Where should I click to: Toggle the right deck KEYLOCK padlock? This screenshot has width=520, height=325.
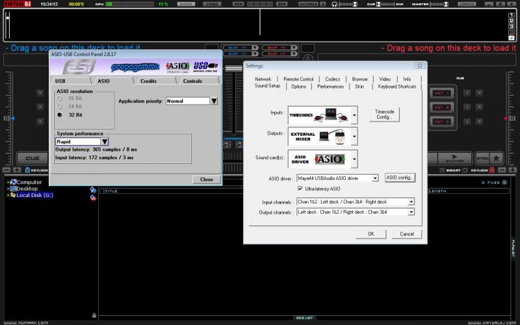coord(491,170)
